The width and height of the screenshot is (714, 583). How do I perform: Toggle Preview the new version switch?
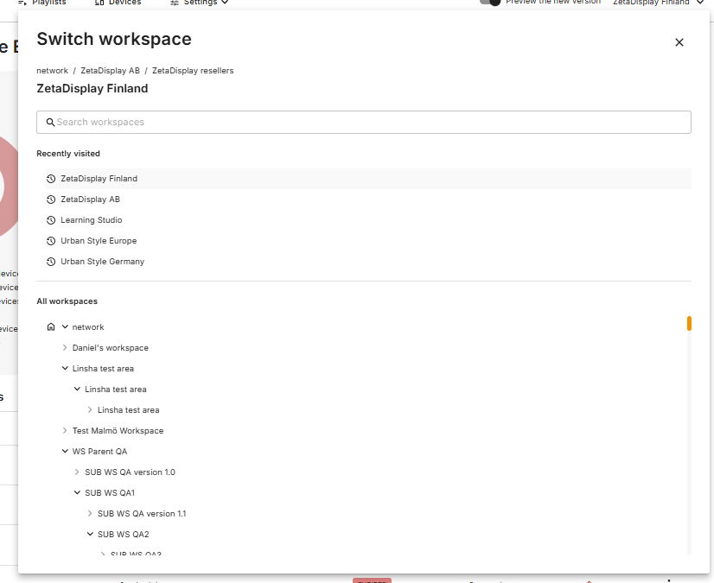490,2
